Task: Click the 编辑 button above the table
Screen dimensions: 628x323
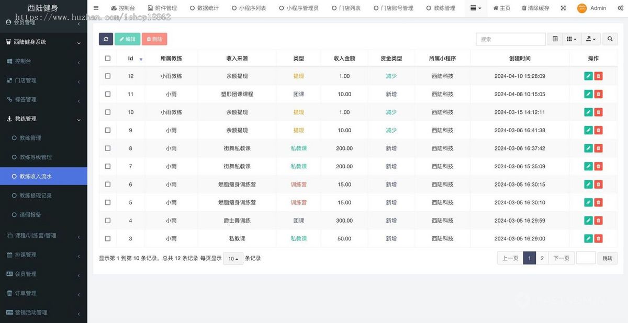Action: click(x=127, y=39)
